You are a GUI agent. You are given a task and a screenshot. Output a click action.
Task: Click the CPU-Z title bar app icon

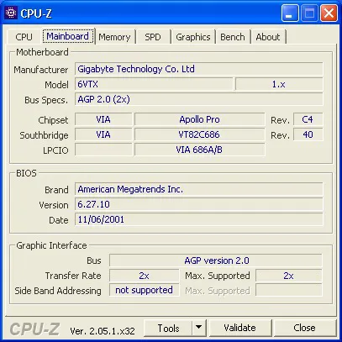[11, 13]
